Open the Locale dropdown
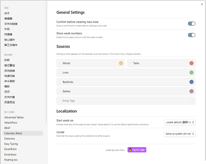This screenshot has width=206, height=164. (179, 134)
